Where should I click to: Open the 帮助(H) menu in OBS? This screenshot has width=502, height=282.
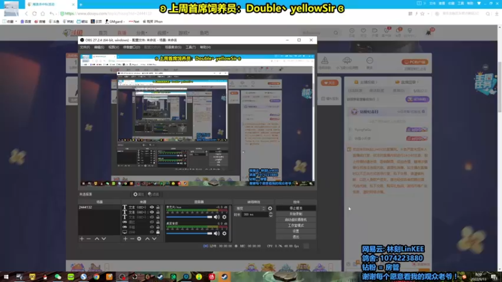point(205,48)
